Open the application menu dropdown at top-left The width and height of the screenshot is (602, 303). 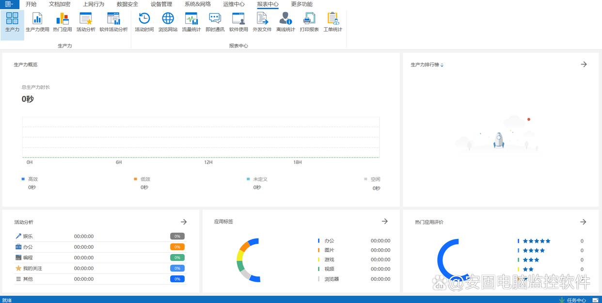[9, 4]
